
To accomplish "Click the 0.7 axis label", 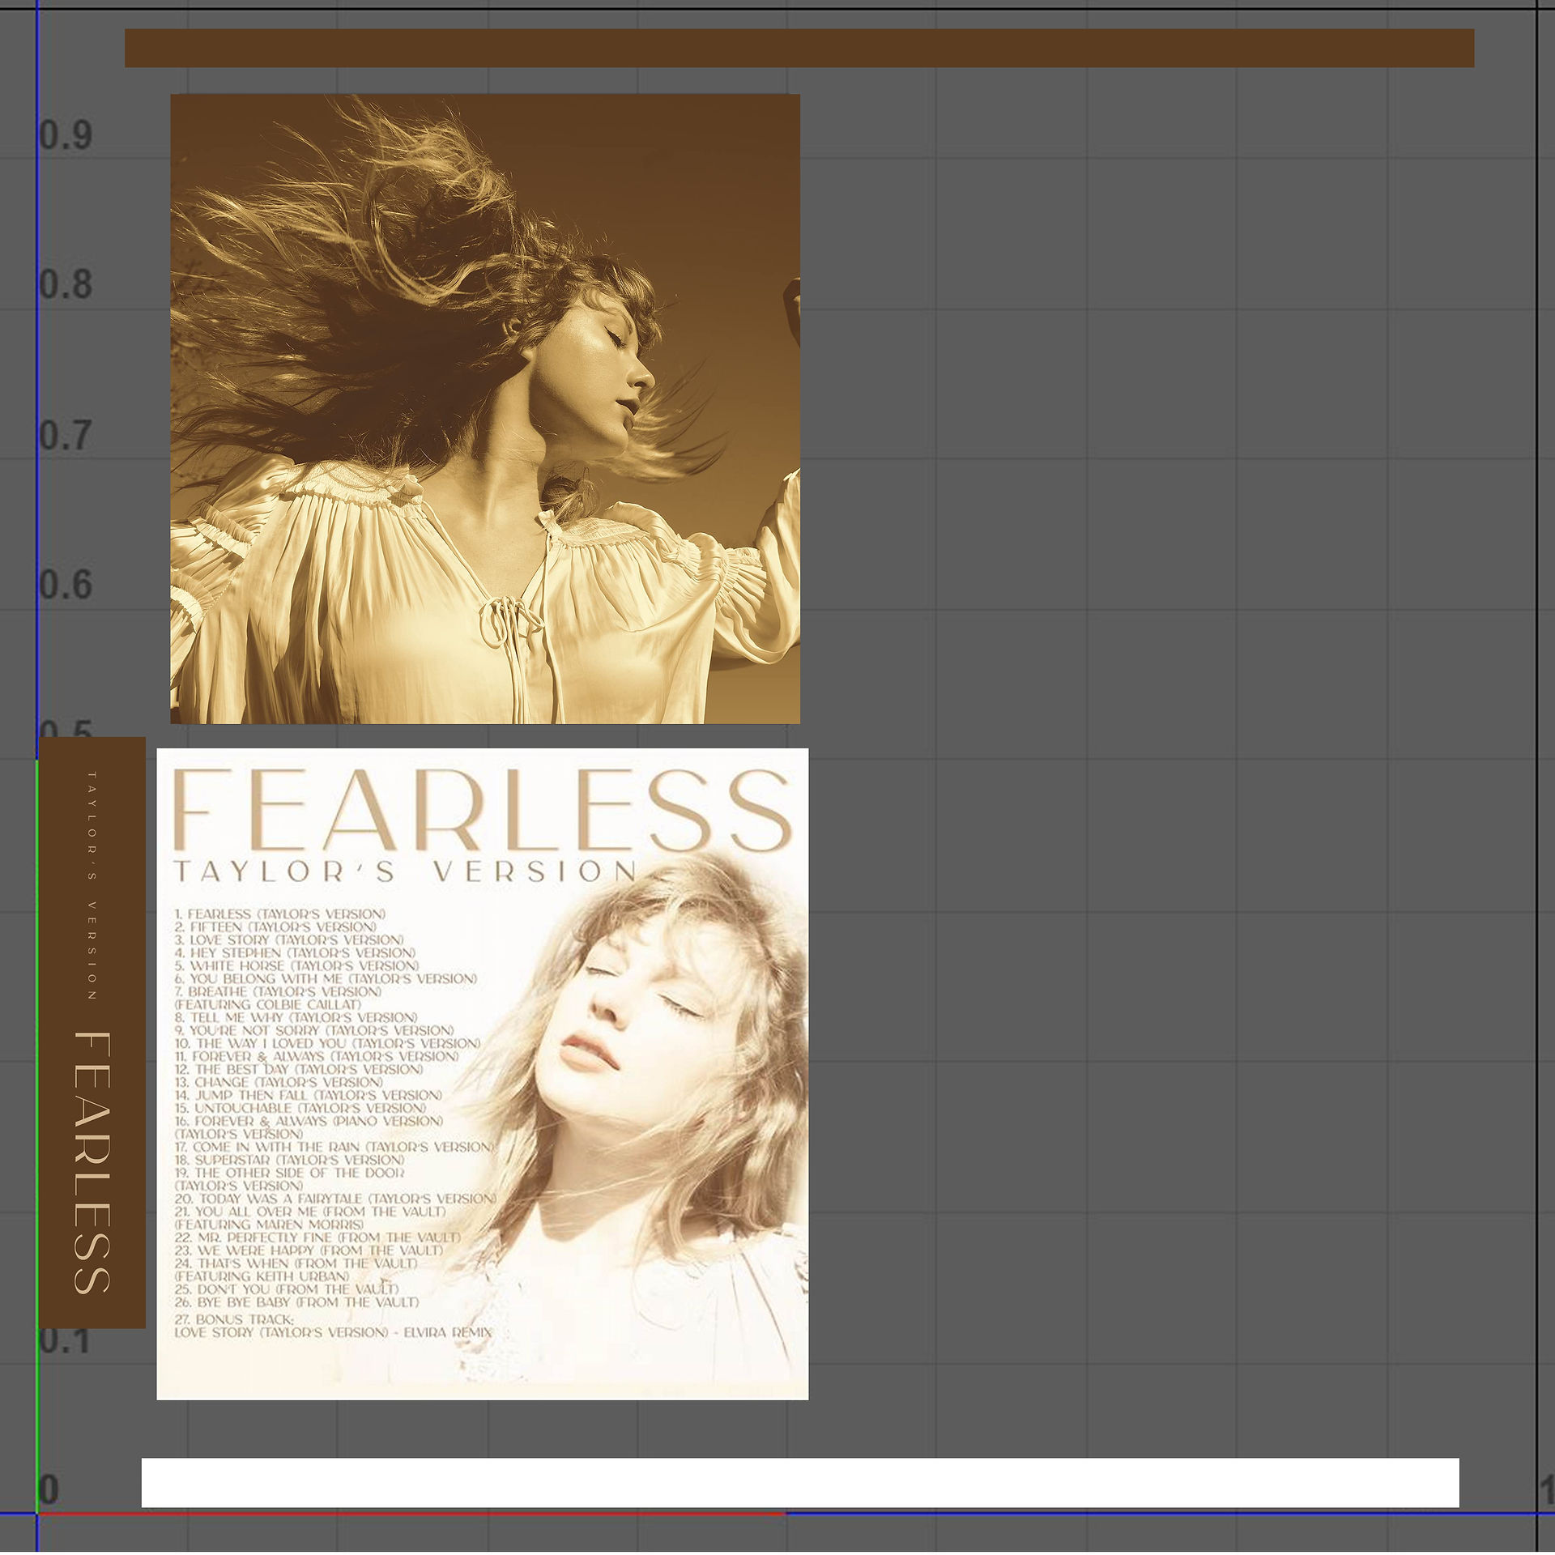I will click(66, 436).
